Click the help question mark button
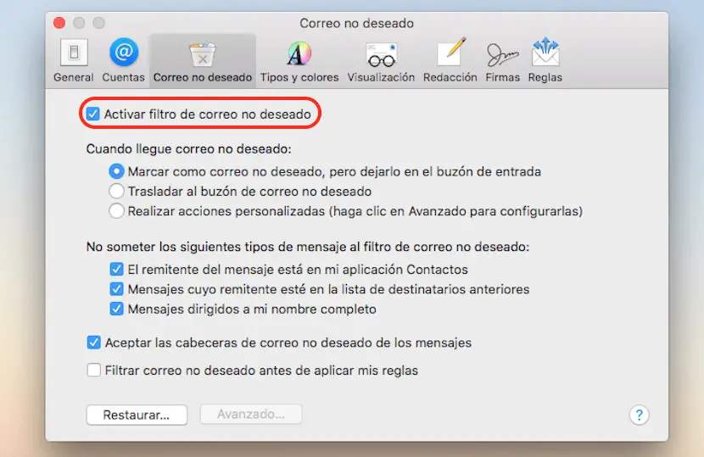Image resolution: width=704 pixels, height=457 pixels. (639, 415)
